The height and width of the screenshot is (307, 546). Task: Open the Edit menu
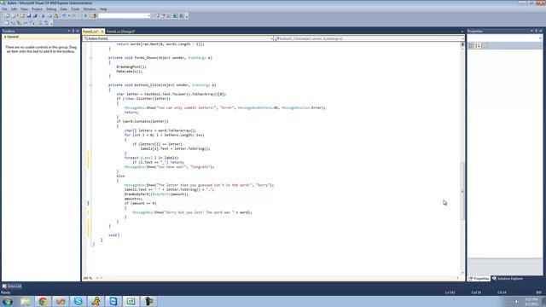(x=14, y=9)
